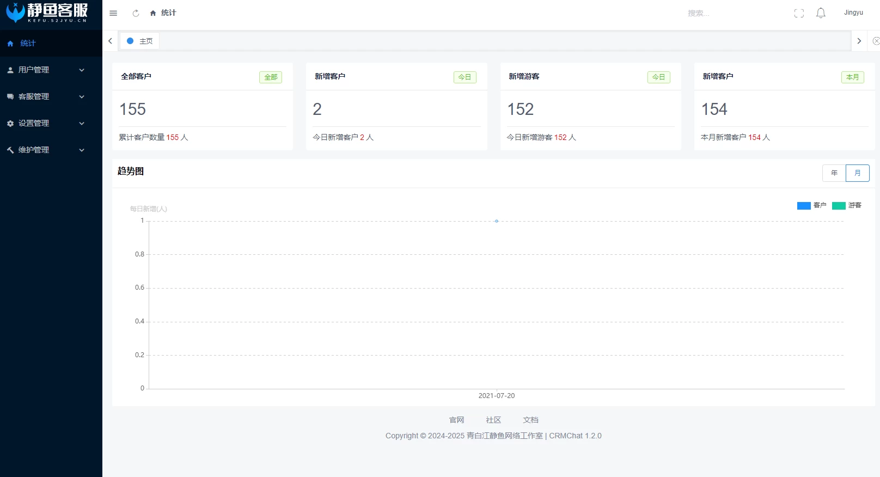The width and height of the screenshot is (880, 477).
Task: Collapse sidebar with the hamburger menu icon
Action: point(113,13)
